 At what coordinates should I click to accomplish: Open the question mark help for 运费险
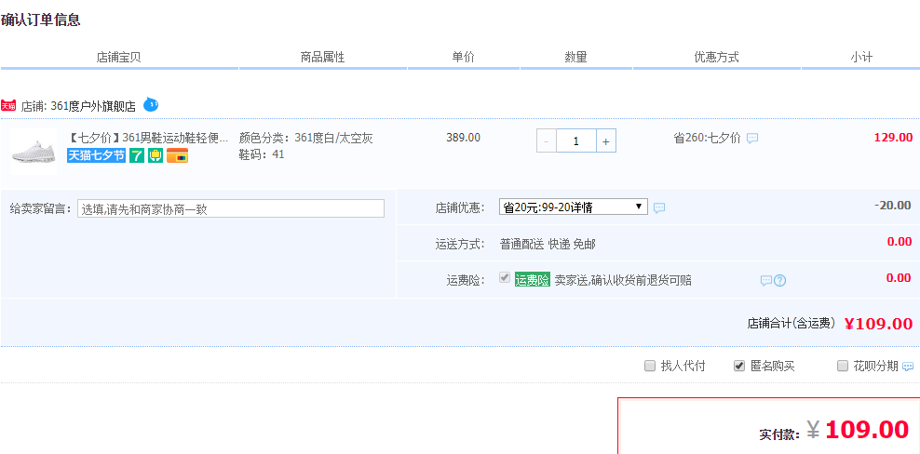[779, 280]
